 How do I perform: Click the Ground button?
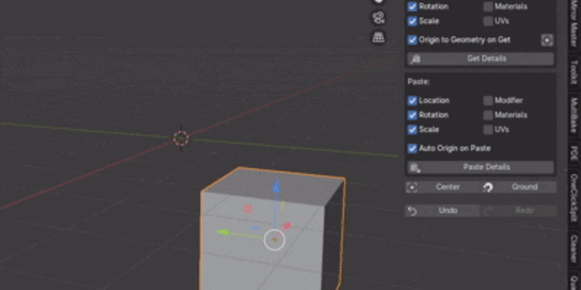519,187
